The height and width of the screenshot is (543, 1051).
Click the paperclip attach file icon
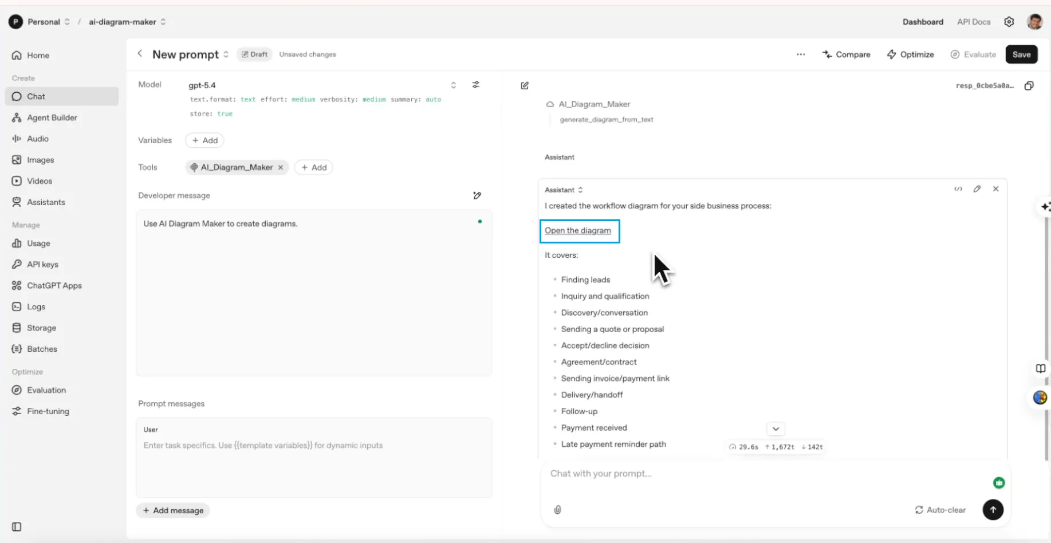(x=557, y=509)
